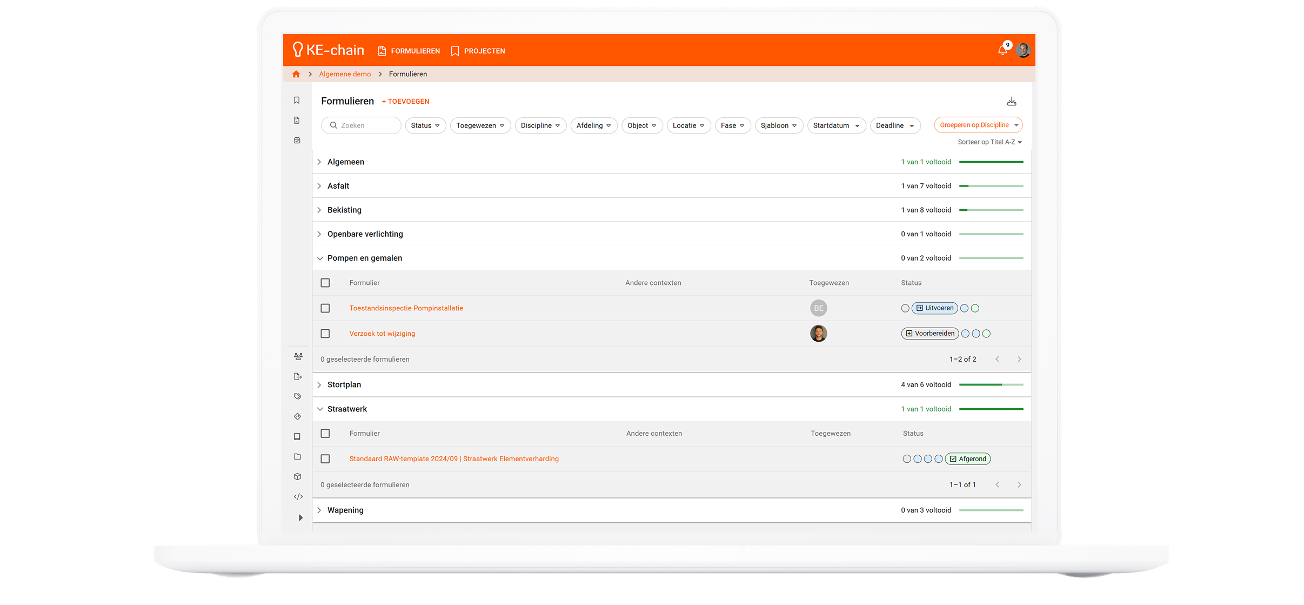Image resolution: width=1304 pixels, height=605 pixels.
Task: Open the bookmark icon in the left sidebar
Action: coord(297,100)
